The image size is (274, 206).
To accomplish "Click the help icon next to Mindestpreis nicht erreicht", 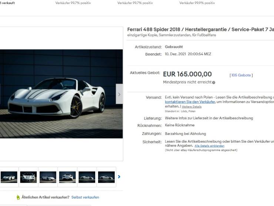I will [x=214, y=83].
